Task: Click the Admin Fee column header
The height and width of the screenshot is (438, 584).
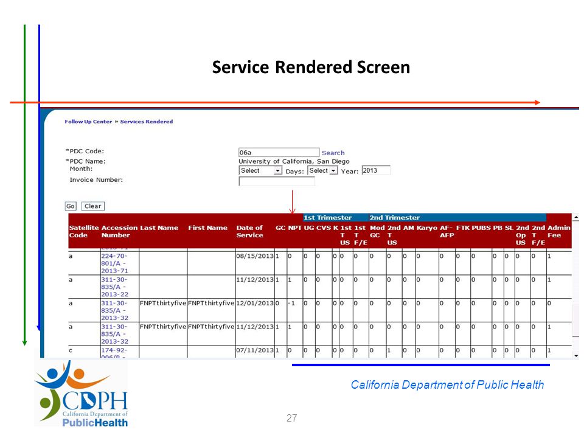Action: (558, 231)
